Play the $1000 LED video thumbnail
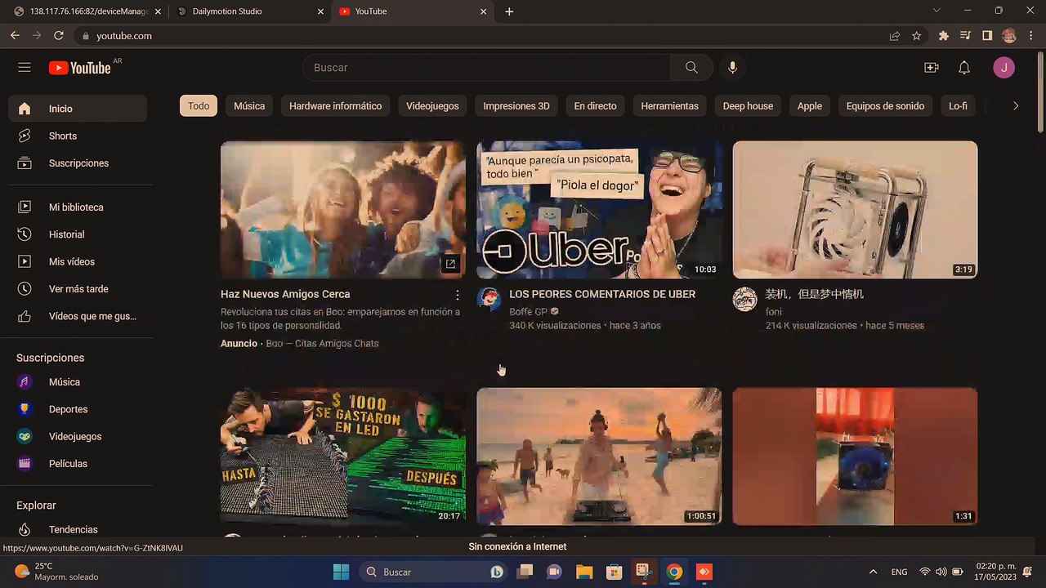 point(343,456)
